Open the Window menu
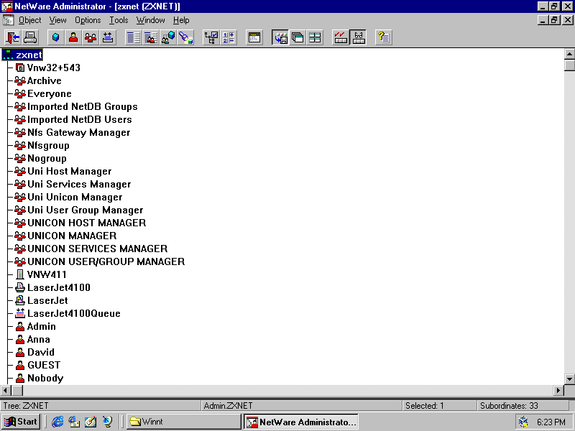 coord(150,20)
